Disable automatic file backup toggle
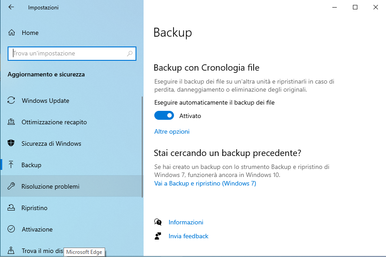Image resolution: width=386 pixels, height=257 pixels. pyautogui.click(x=164, y=116)
